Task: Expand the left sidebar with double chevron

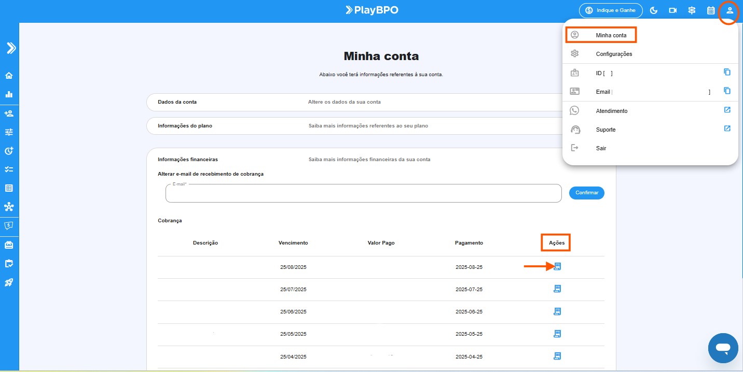Action: (11, 48)
